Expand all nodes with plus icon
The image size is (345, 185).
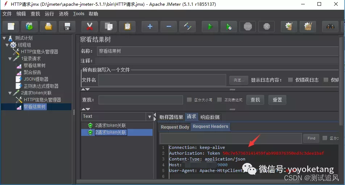point(150,27)
